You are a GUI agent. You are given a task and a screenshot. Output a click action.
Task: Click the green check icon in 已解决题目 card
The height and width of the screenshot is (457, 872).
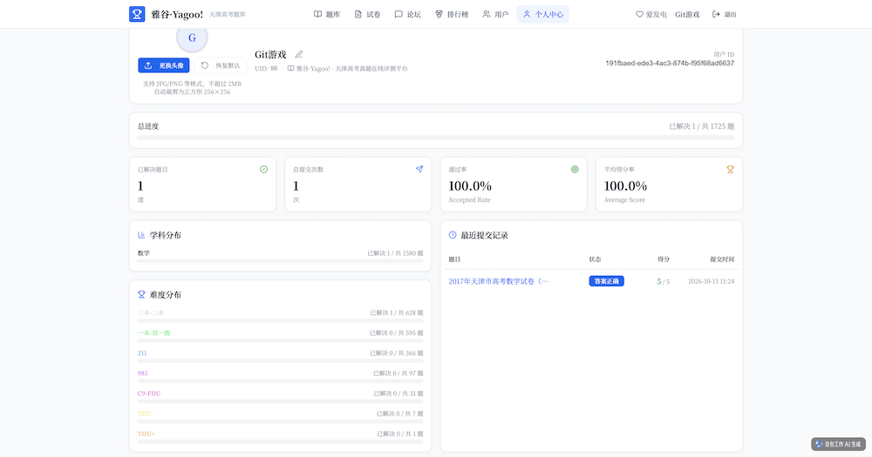263,170
